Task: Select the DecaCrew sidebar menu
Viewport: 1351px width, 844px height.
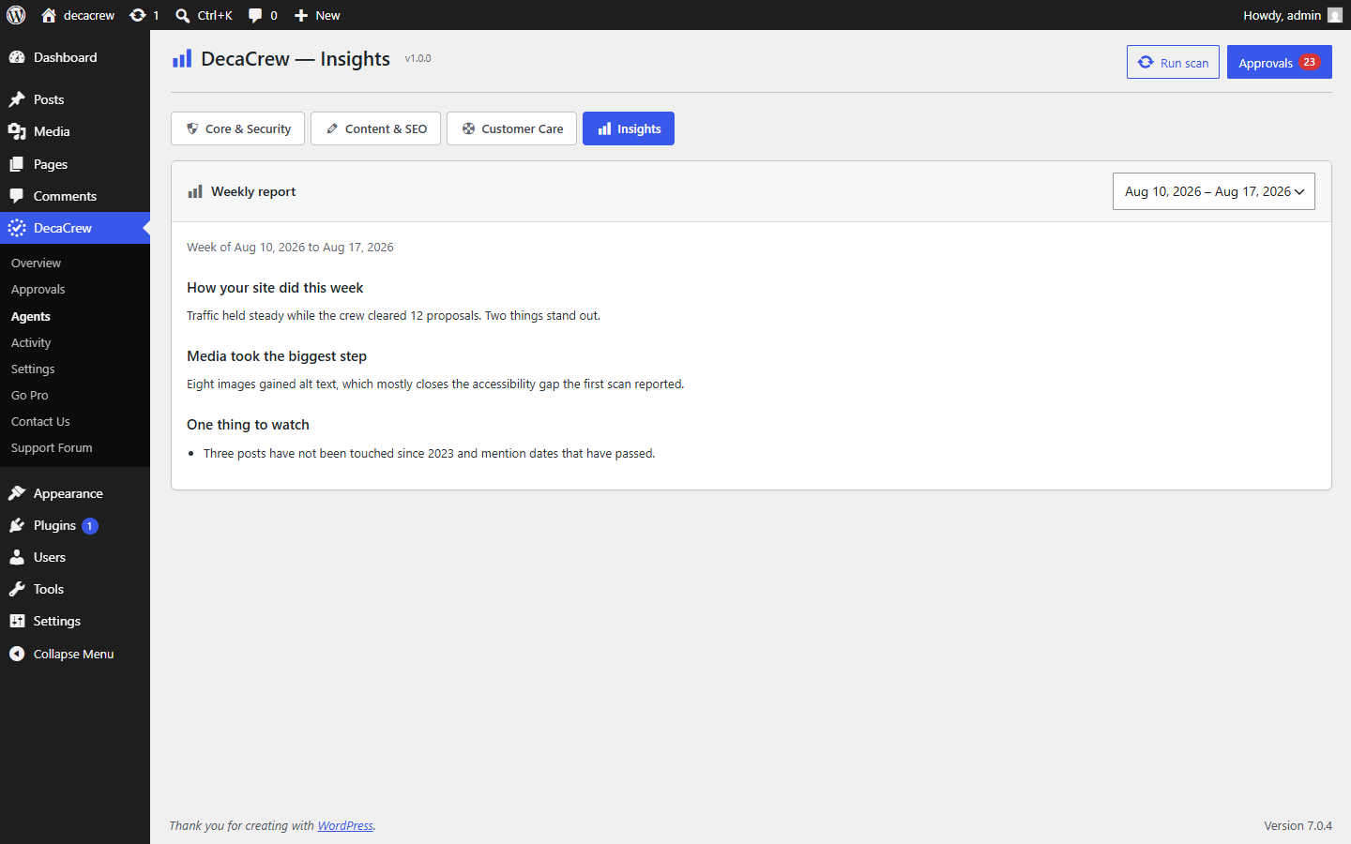Action: (75, 228)
